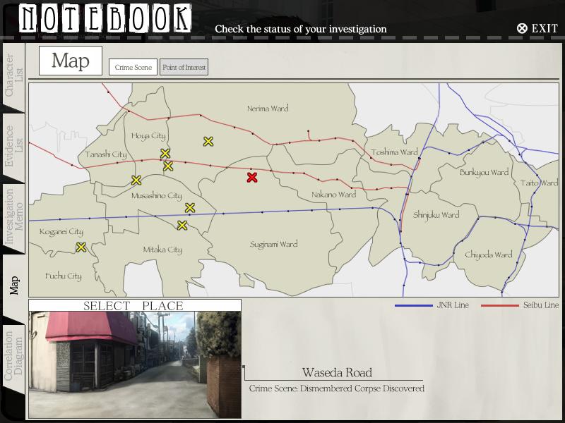565x423 pixels.
Task: Filter map by Crime Scene
Action: point(133,67)
